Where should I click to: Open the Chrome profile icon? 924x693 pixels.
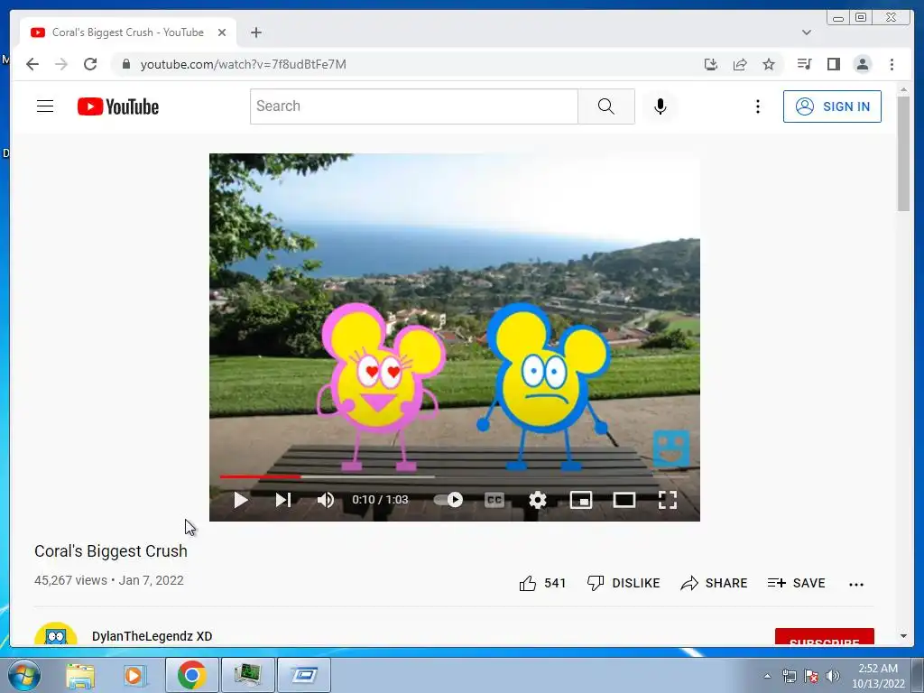point(862,64)
